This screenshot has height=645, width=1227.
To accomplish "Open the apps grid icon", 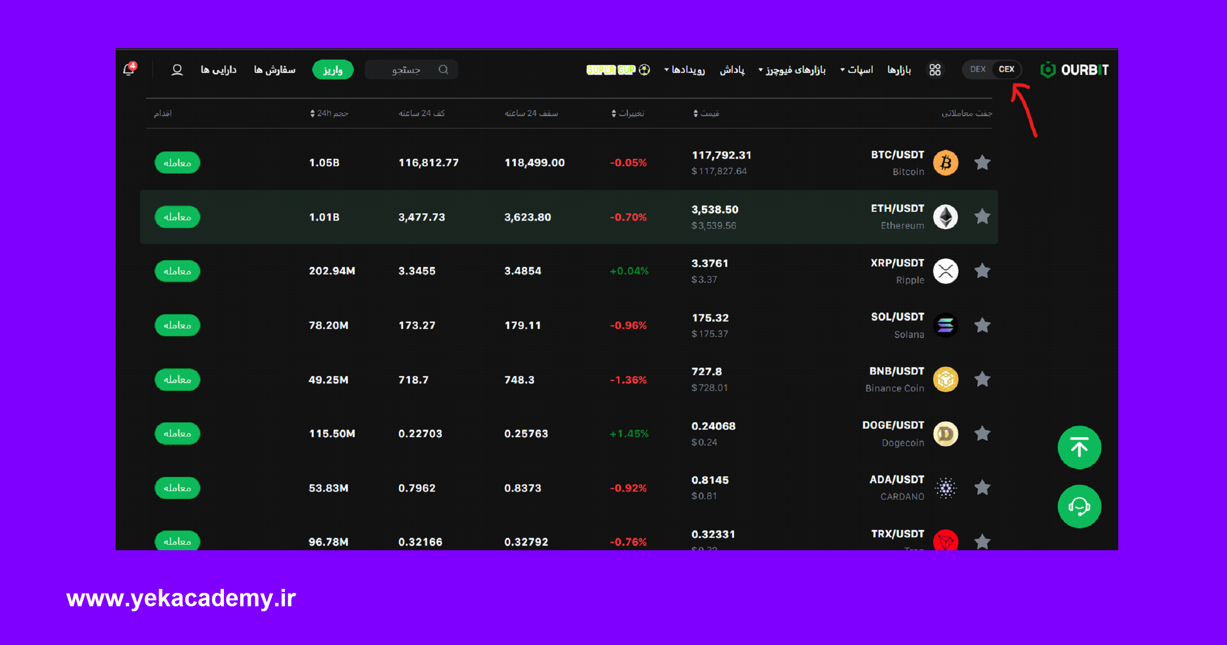I will (x=935, y=70).
